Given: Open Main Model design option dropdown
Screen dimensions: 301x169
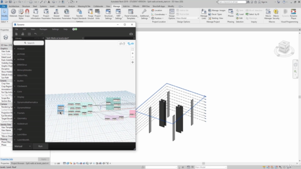Looking at the screenshot, I should coord(187,18).
